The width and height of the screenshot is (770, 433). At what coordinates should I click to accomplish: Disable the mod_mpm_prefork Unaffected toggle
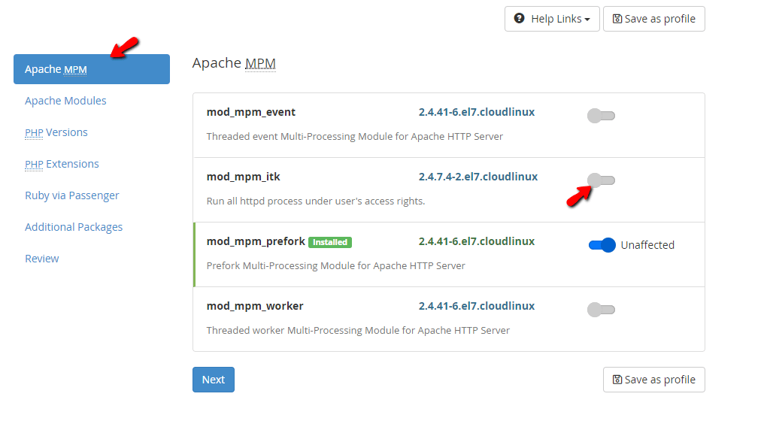pyautogui.click(x=602, y=245)
